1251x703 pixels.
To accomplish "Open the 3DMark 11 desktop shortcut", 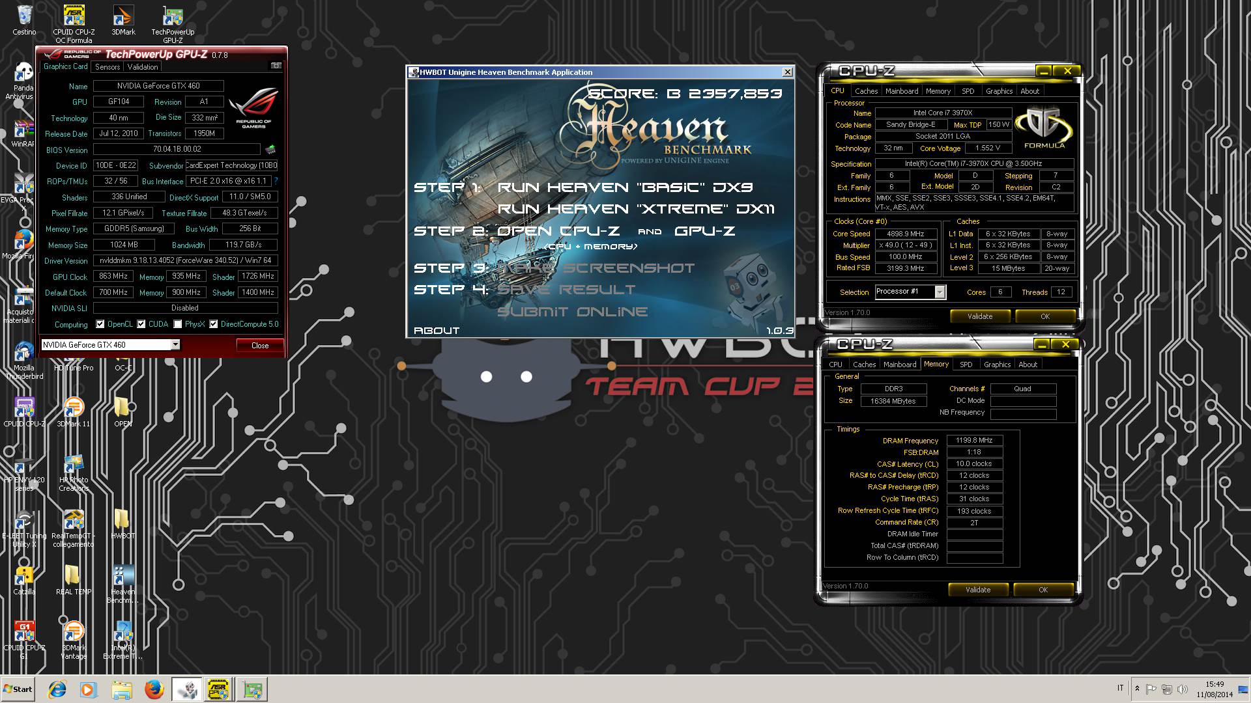I will click(x=74, y=412).
